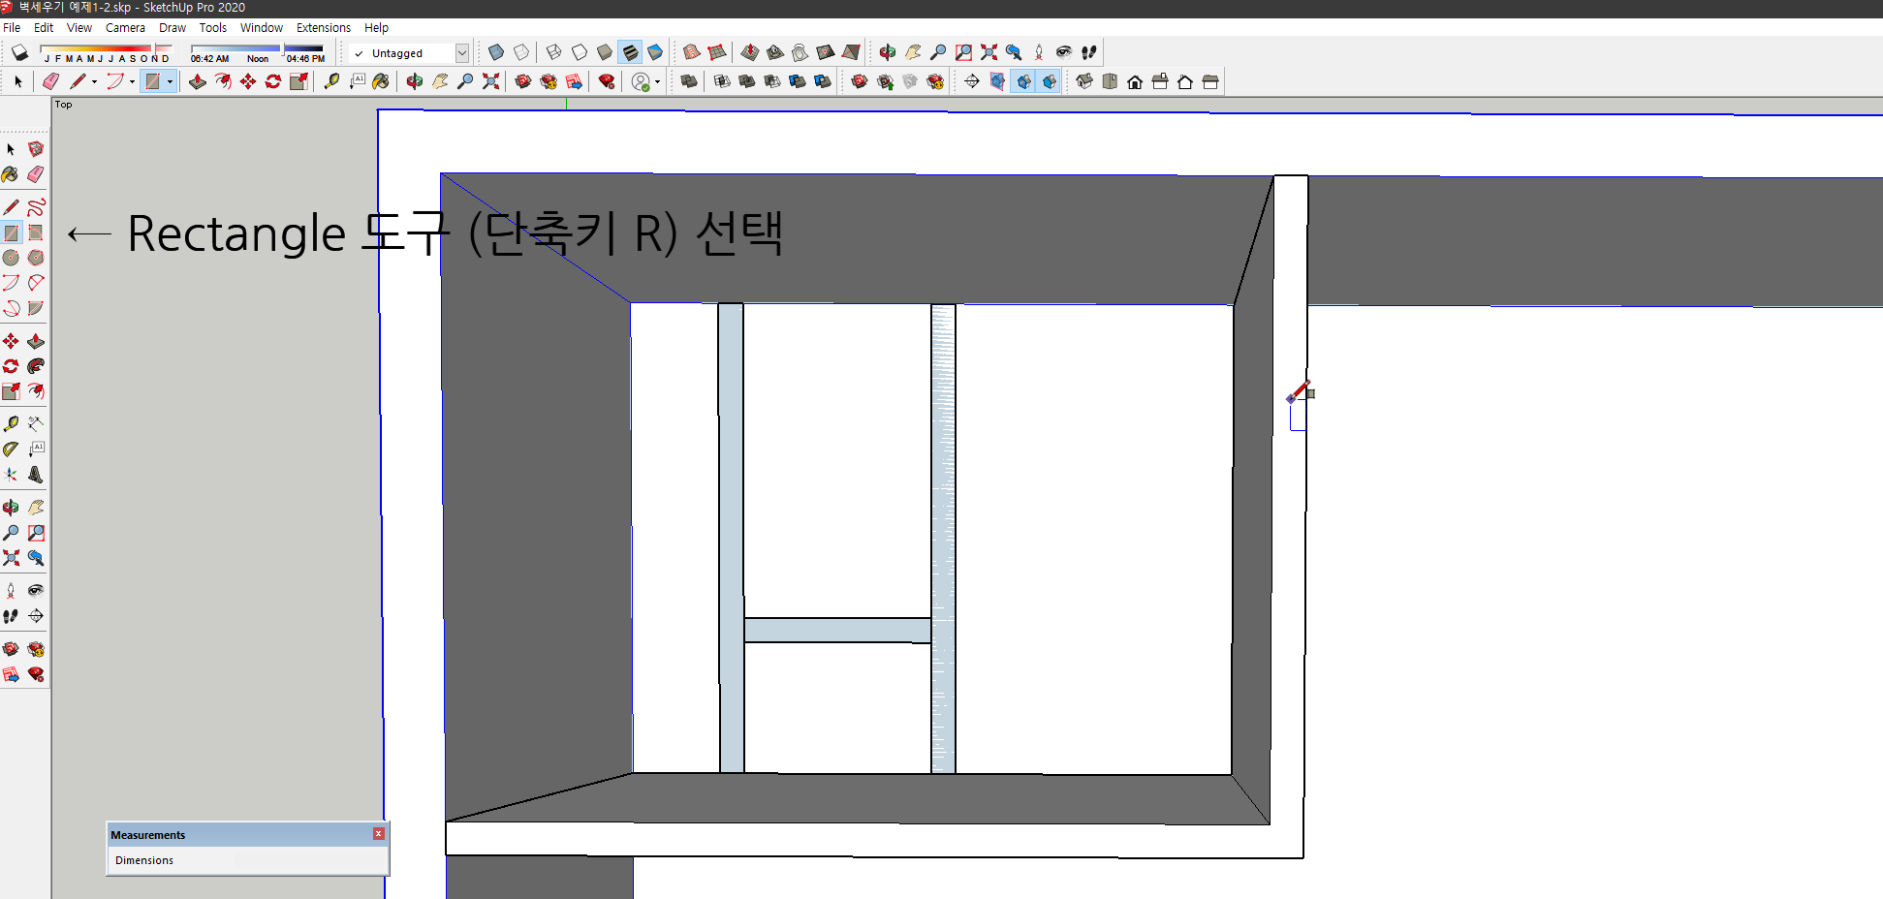This screenshot has width=1883, height=899.
Task: Select the Paint Bucket tool
Action: (x=11, y=174)
